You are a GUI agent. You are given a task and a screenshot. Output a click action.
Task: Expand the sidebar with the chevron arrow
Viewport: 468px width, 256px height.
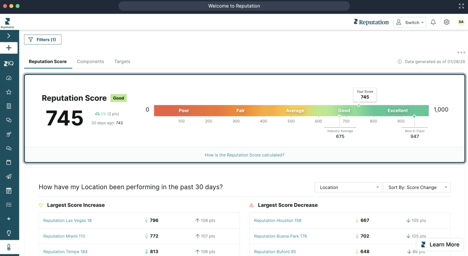9,36
